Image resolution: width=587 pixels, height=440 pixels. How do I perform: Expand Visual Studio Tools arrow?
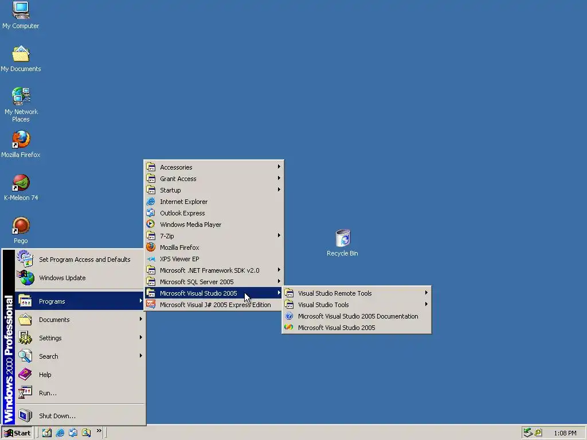click(x=426, y=304)
